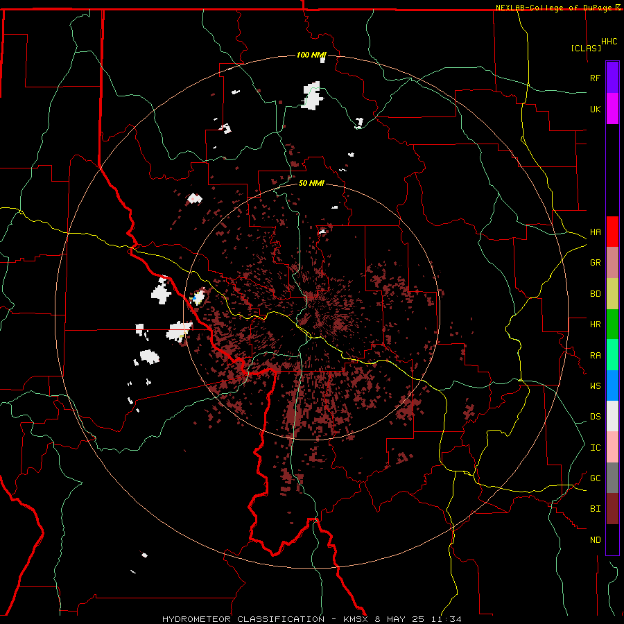Click the green HR color swatch
The height and width of the screenshot is (624, 624).
tap(612, 324)
